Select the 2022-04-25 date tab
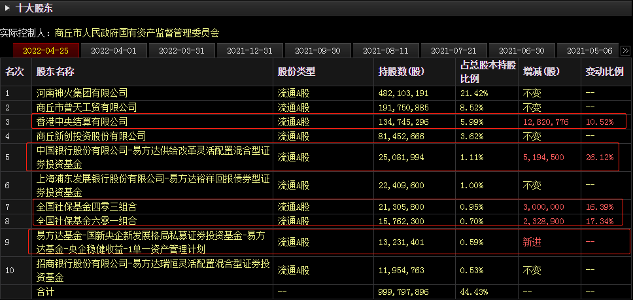633x300 pixels. 46,51
